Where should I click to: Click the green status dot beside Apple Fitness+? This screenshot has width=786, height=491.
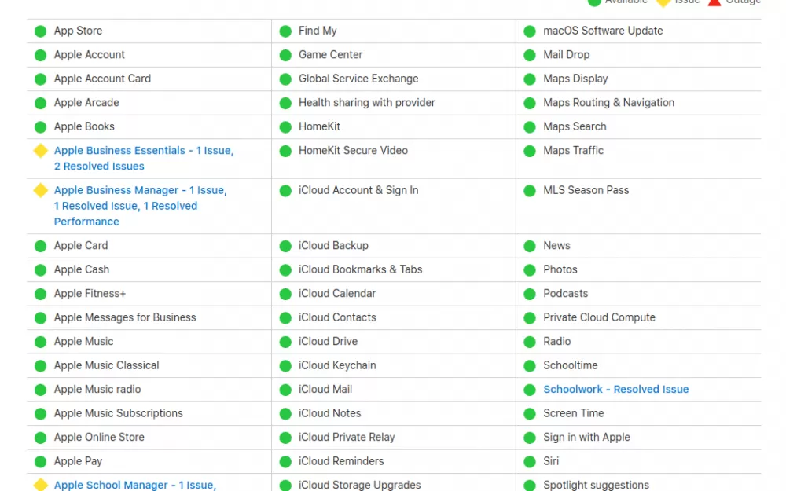point(41,294)
